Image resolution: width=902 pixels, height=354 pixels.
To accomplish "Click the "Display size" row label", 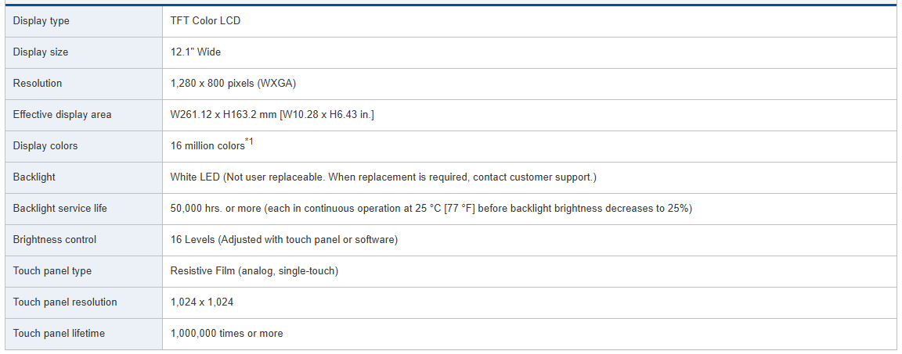I will (x=40, y=52).
